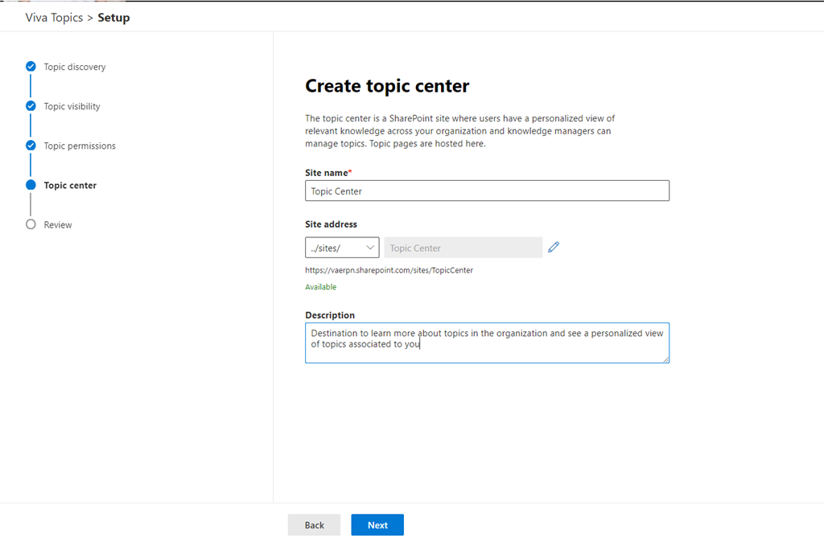The width and height of the screenshot is (824, 538).
Task: Click the Description label
Action: [x=330, y=314]
